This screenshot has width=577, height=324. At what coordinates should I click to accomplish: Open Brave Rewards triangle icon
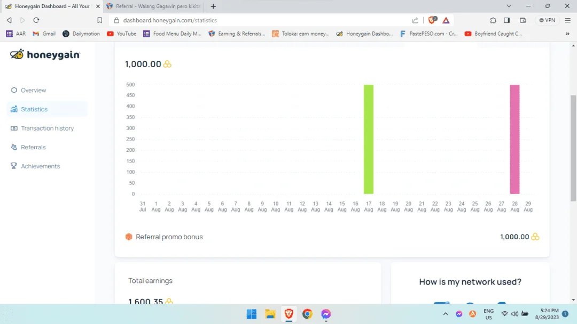446,20
